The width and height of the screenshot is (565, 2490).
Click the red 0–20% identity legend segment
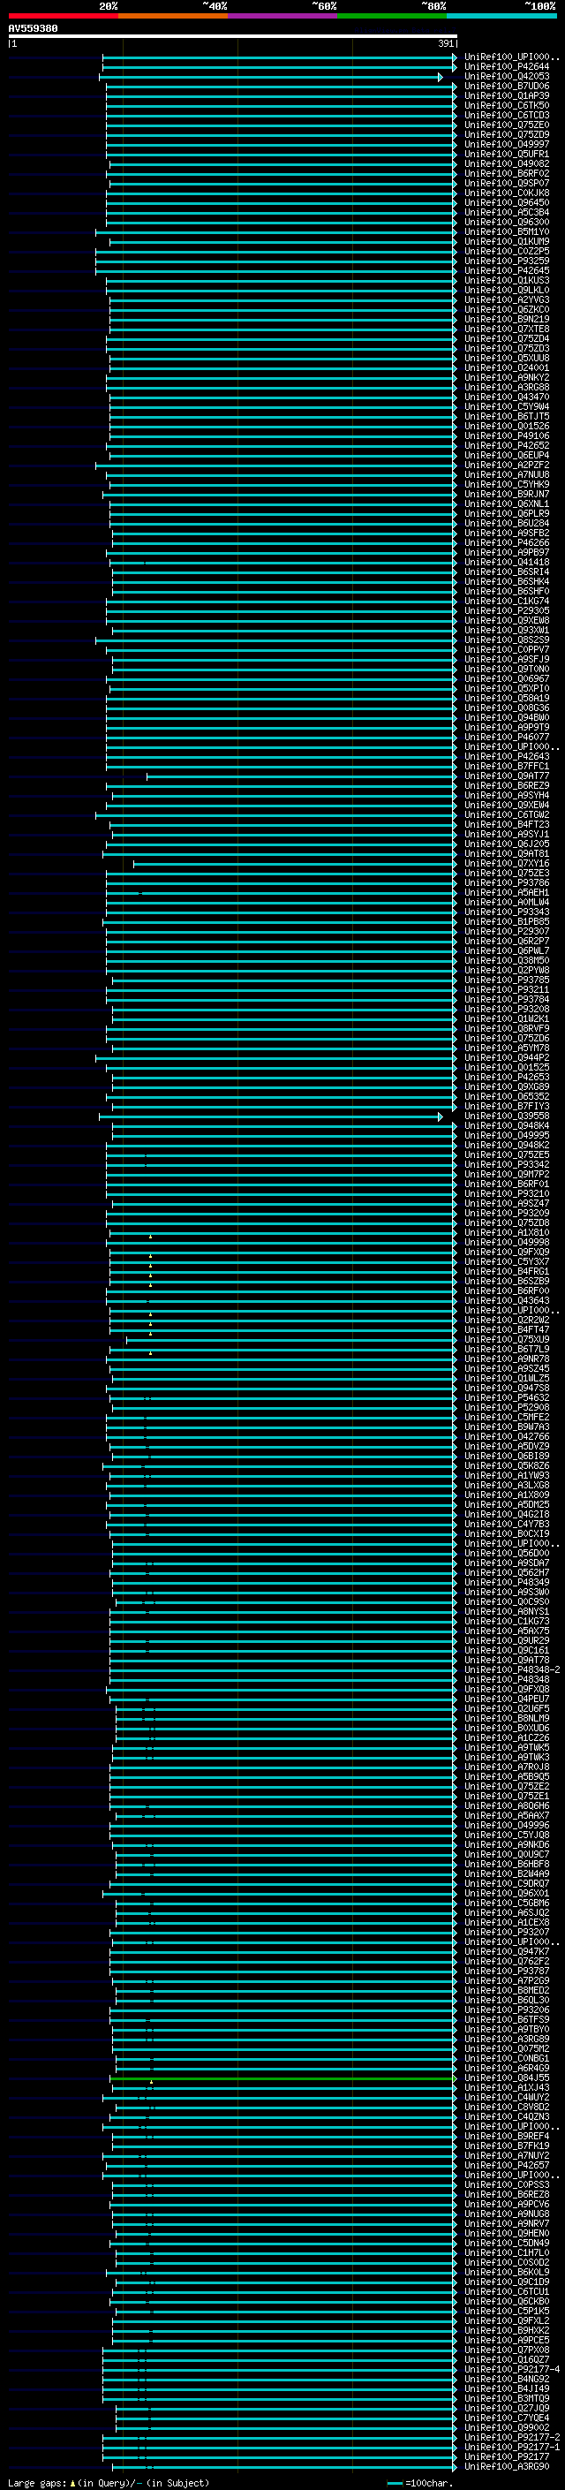pyautogui.click(x=63, y=16)
